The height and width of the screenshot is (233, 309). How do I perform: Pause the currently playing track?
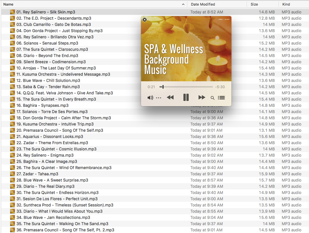(186, 97)
